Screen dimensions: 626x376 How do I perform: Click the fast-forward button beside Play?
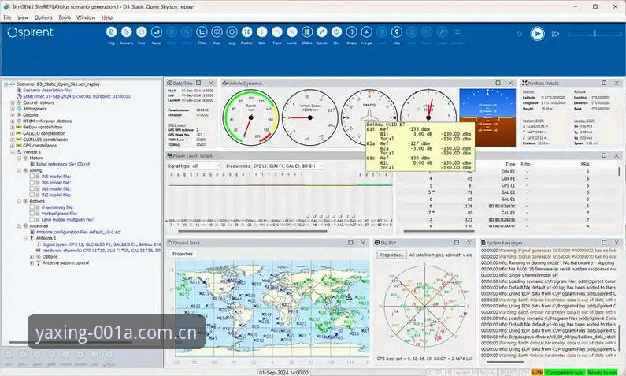555,34
